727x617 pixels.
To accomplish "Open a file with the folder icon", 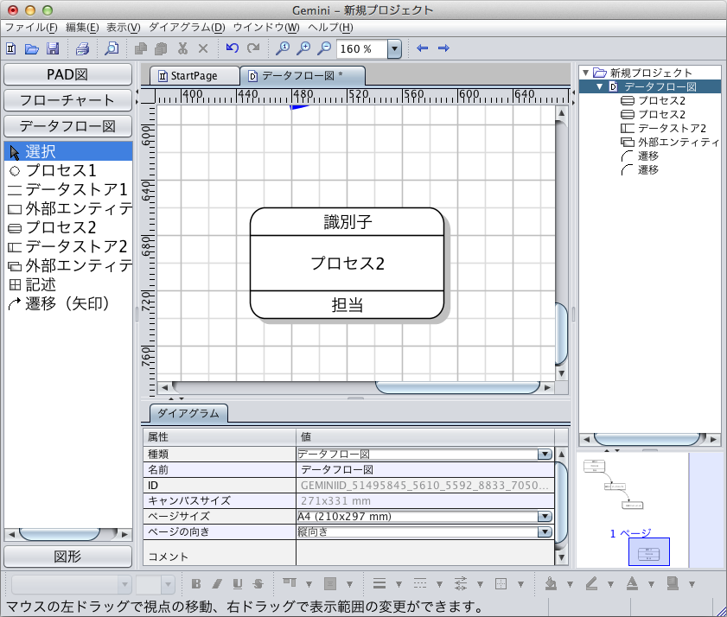I will (x=31, y=48).
